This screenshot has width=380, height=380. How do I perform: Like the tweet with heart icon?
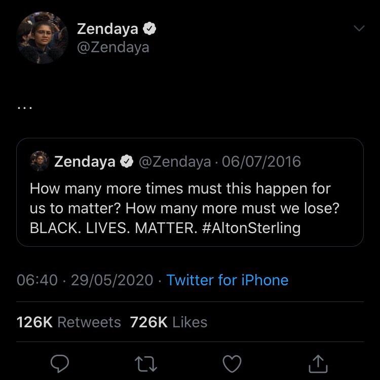[233, 362]
